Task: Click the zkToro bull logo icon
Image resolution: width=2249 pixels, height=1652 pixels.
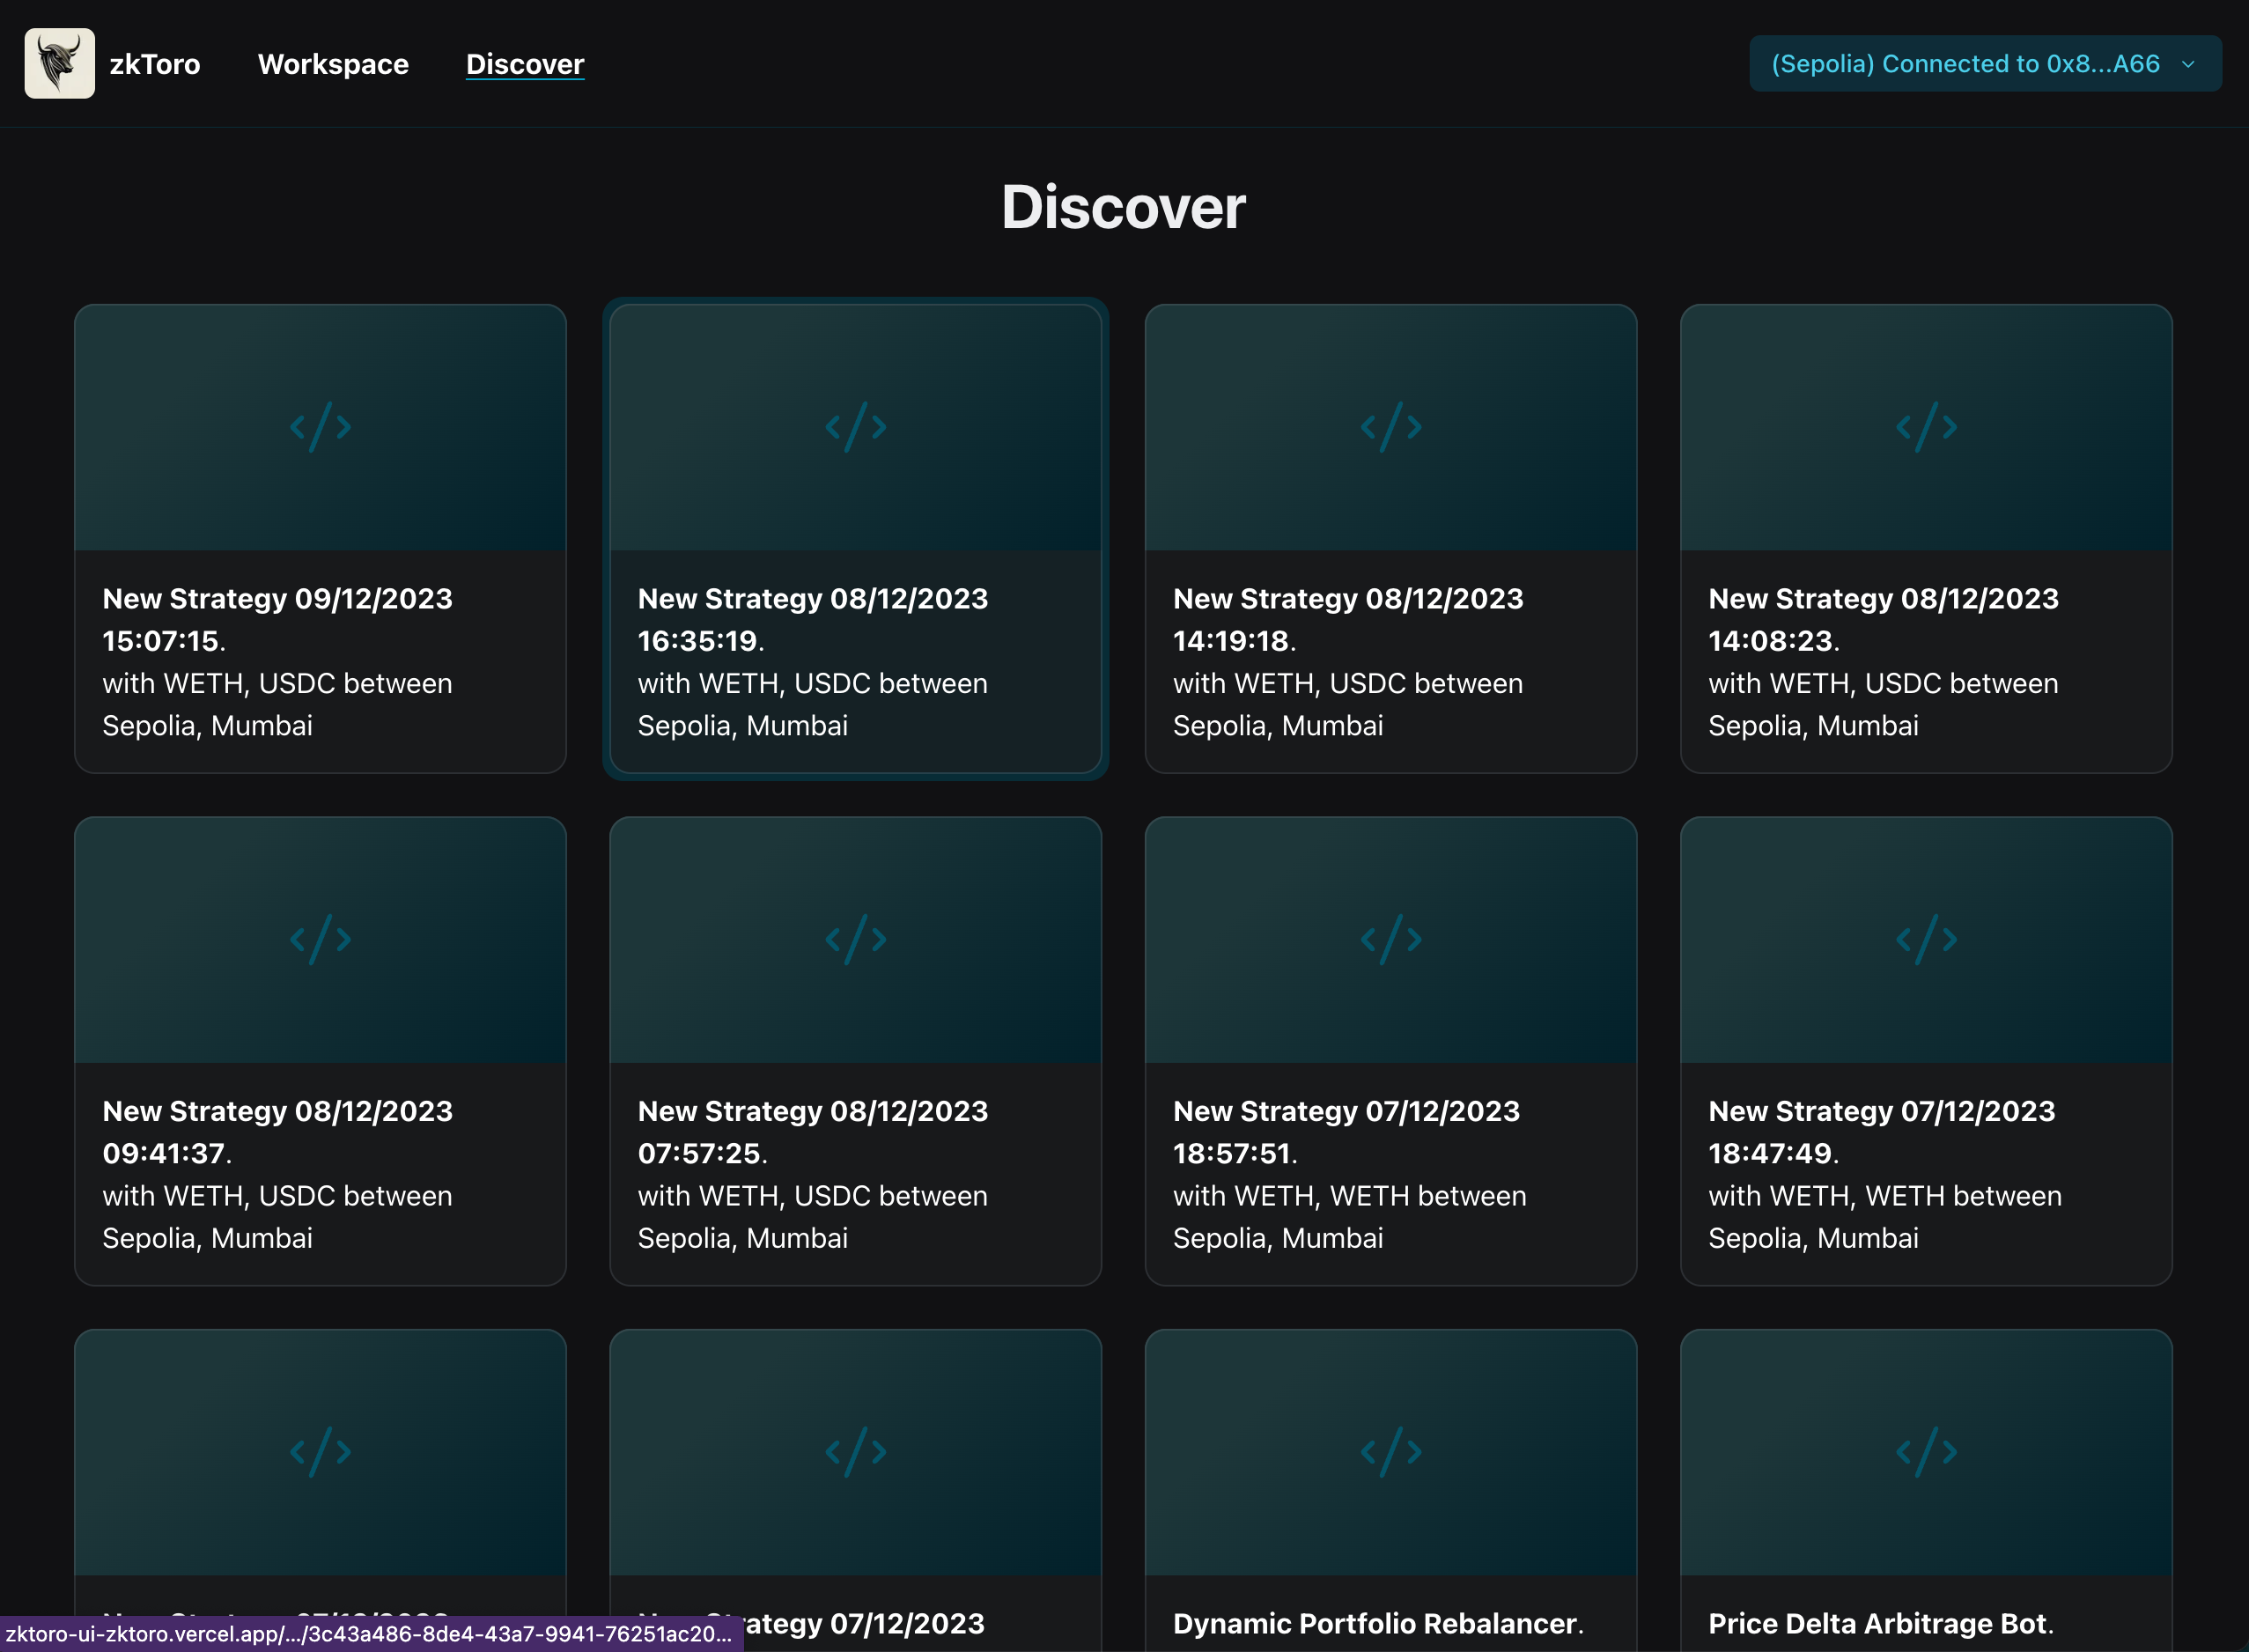Action: 60,63
